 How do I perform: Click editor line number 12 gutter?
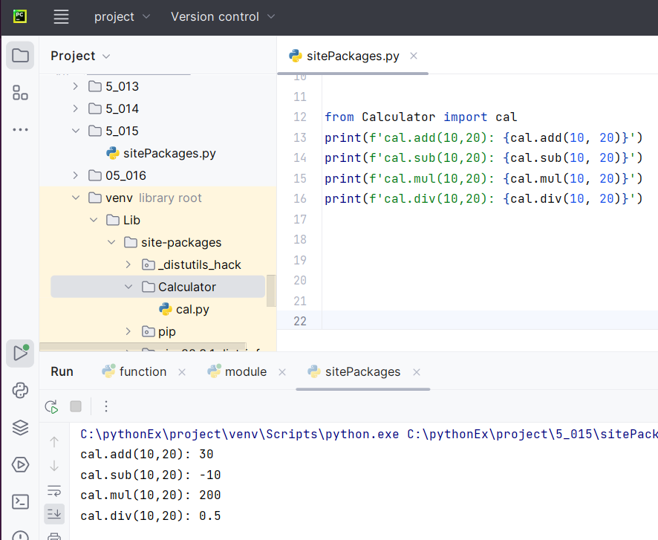pyautogui.click(x=299, y=117)
